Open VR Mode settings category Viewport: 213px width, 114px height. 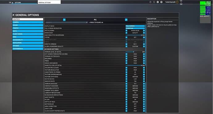tap(28, 46)
